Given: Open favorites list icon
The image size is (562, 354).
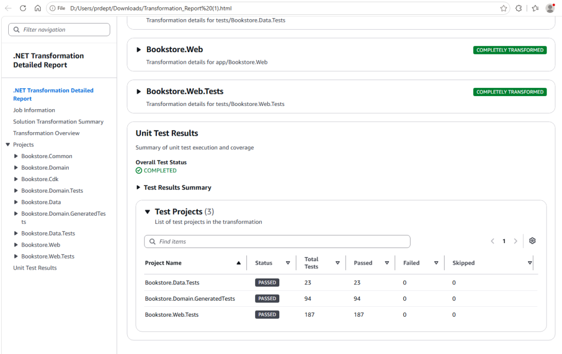Looking at the screenshot, I should (x=536, y=8).
